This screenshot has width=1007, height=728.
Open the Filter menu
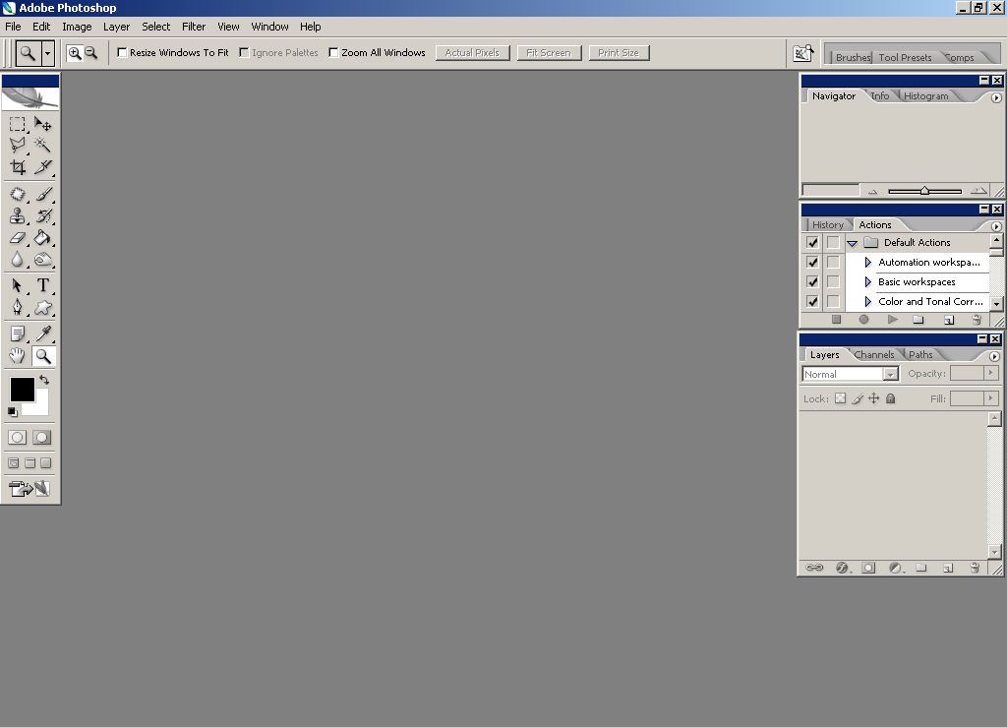click(x=194, y=27)
